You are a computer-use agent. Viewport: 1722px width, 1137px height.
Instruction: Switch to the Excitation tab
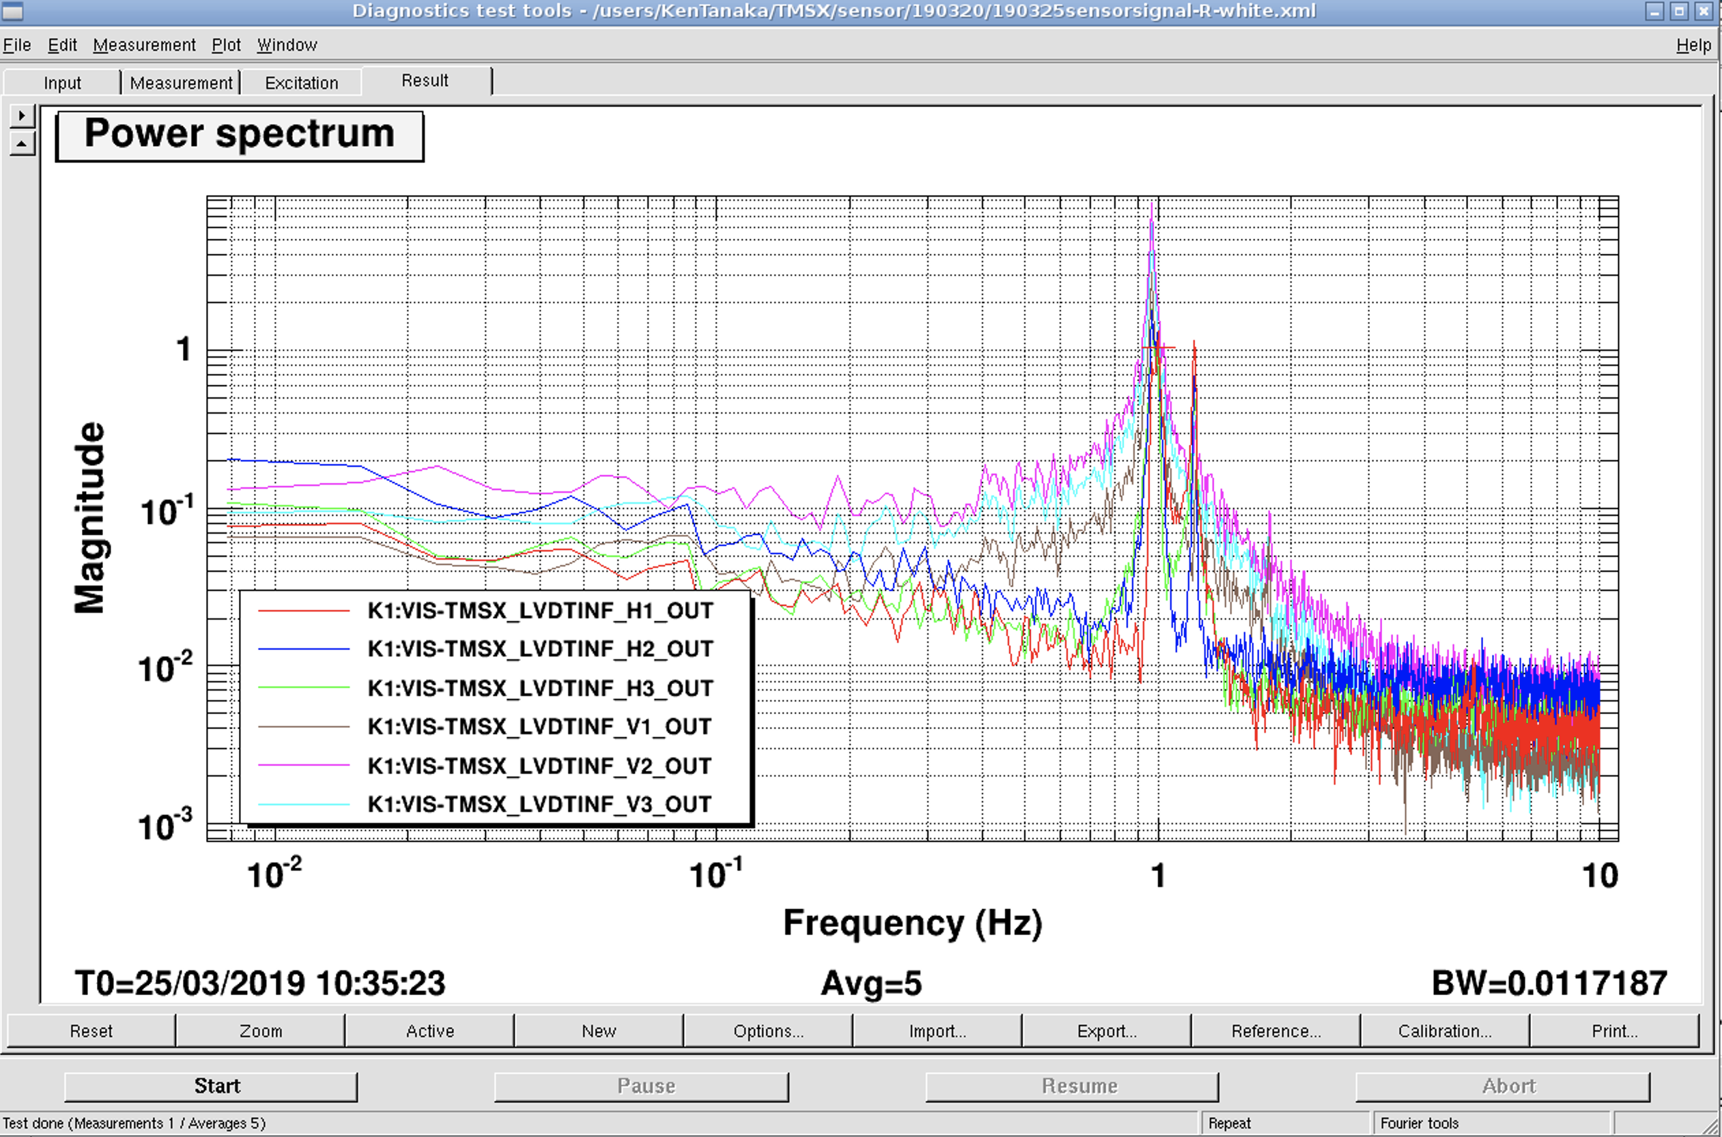coord(302,83)
